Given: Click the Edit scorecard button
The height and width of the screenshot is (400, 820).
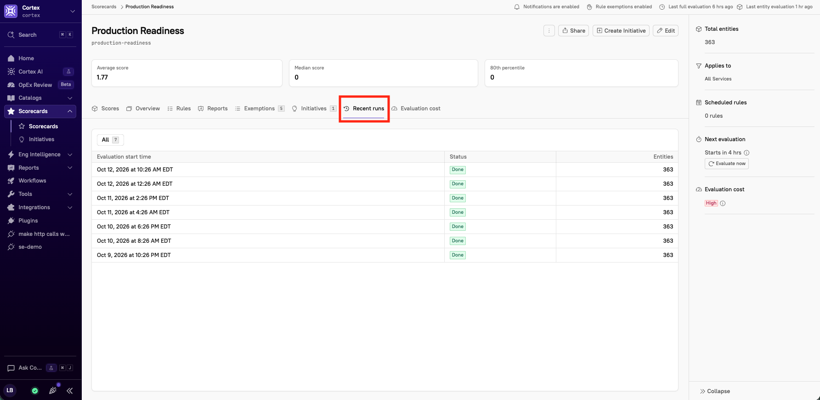Looking at the screenshot, I should point(666,31).
